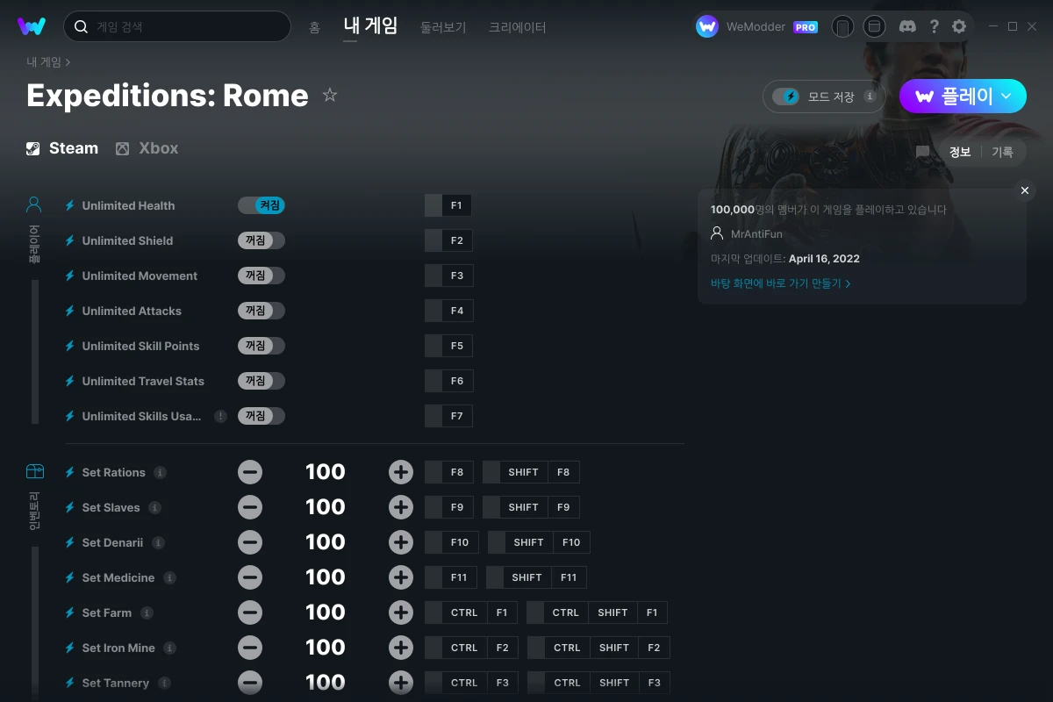
Task: Show info for Set Rations
Action: point(160,472)
